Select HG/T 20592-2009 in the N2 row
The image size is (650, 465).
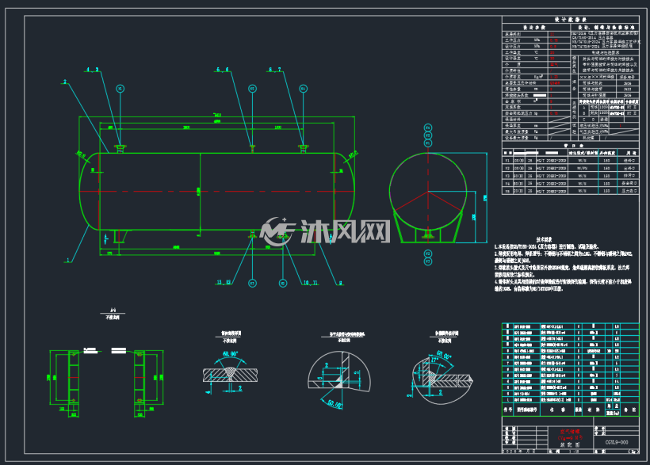tap(551, 168)
